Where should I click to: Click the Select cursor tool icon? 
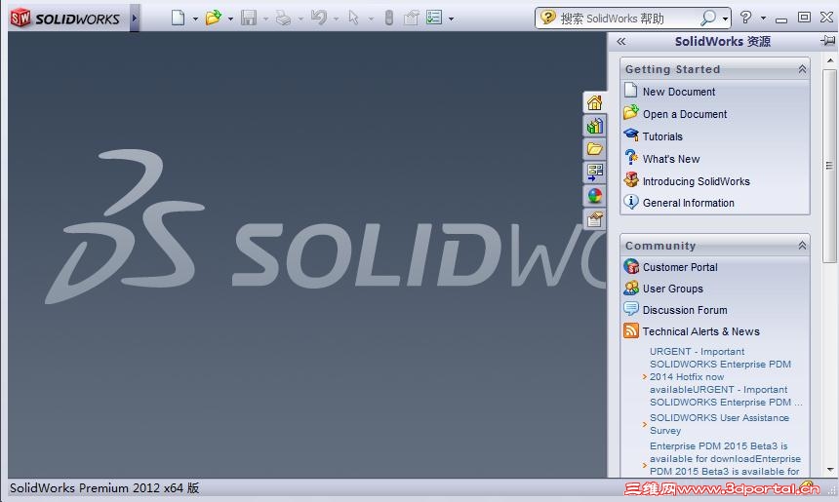click(x=353, y=18)
